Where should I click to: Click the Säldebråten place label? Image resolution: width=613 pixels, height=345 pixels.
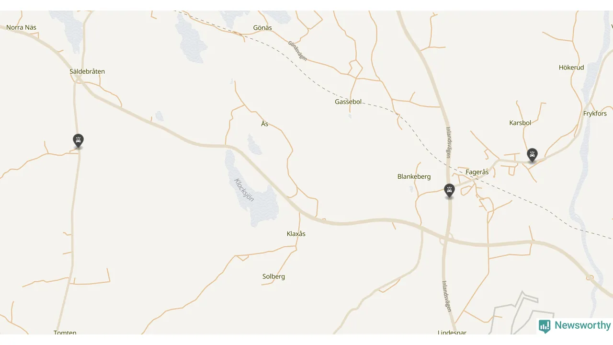(x=87, y=71)
